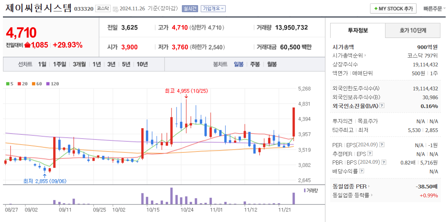The height and width of the screenshot is (222, 446).
Task: Click the 10/24 date label on x-axis
Action: pyautogui.click(x=187, y=209)
